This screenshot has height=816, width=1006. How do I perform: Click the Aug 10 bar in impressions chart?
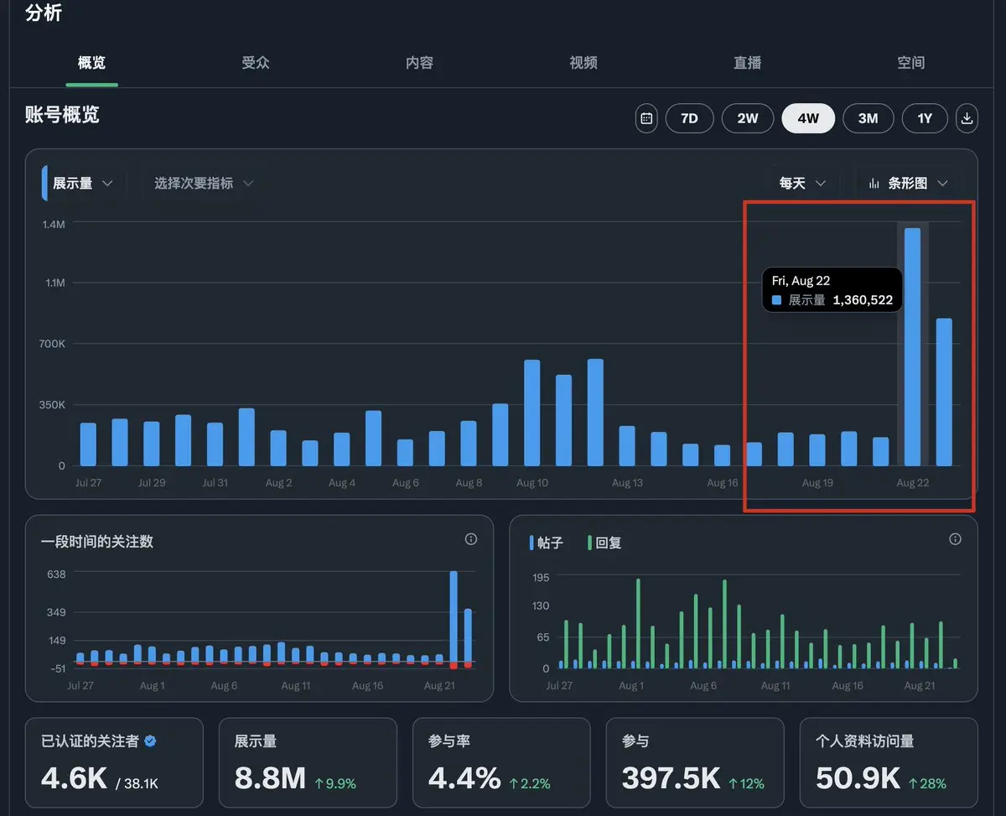(532, 413)
